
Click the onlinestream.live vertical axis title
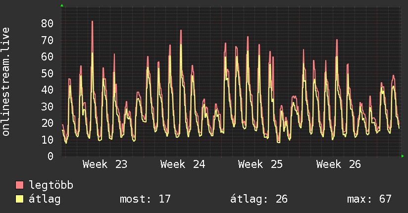(x=5, y=82)
